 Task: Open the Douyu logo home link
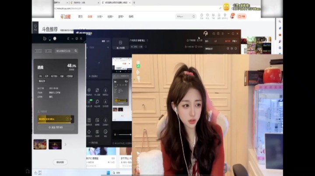point(66,17)
